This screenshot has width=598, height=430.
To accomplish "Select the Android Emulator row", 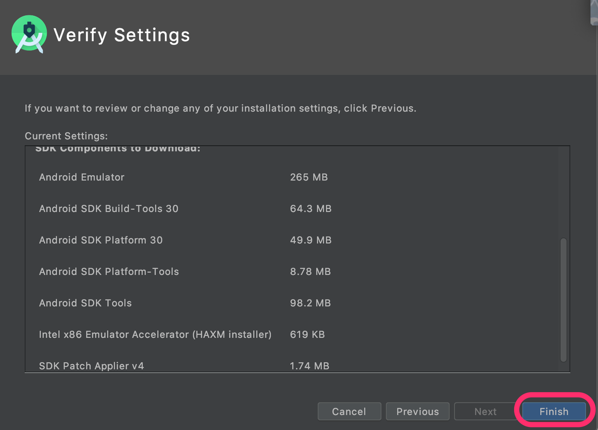I will tap(82, 177).
